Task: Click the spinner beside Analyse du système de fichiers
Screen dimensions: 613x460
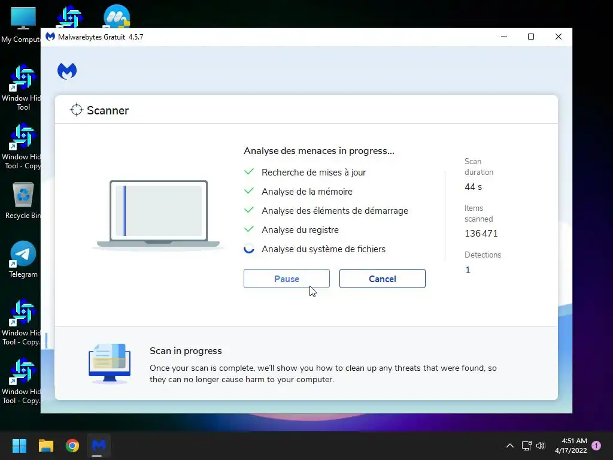Action: 249,249
